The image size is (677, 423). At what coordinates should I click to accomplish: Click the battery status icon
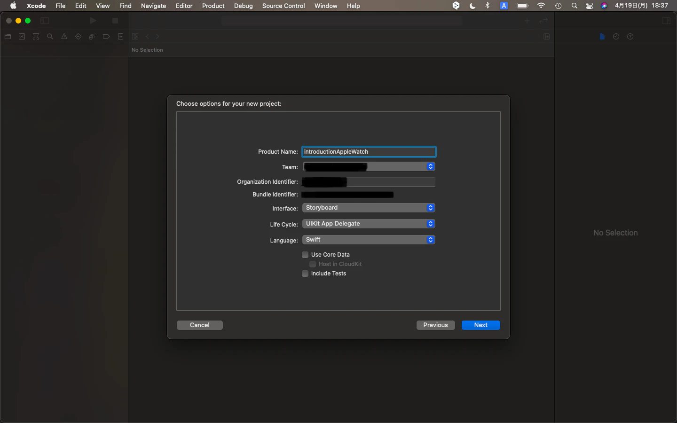click(522, 6)
